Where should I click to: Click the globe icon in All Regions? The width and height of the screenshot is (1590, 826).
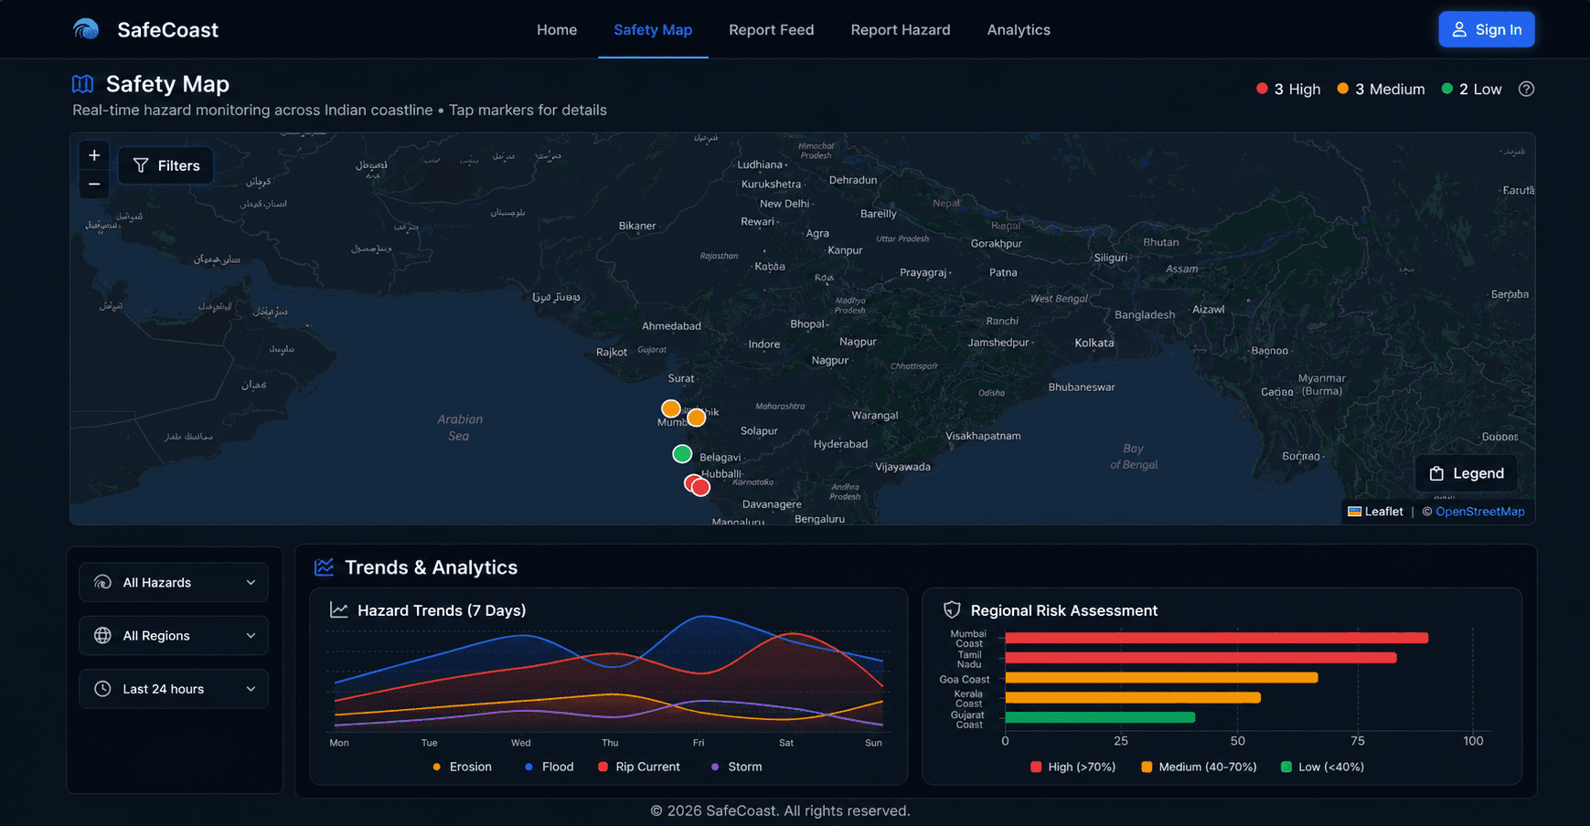(103, 636)
